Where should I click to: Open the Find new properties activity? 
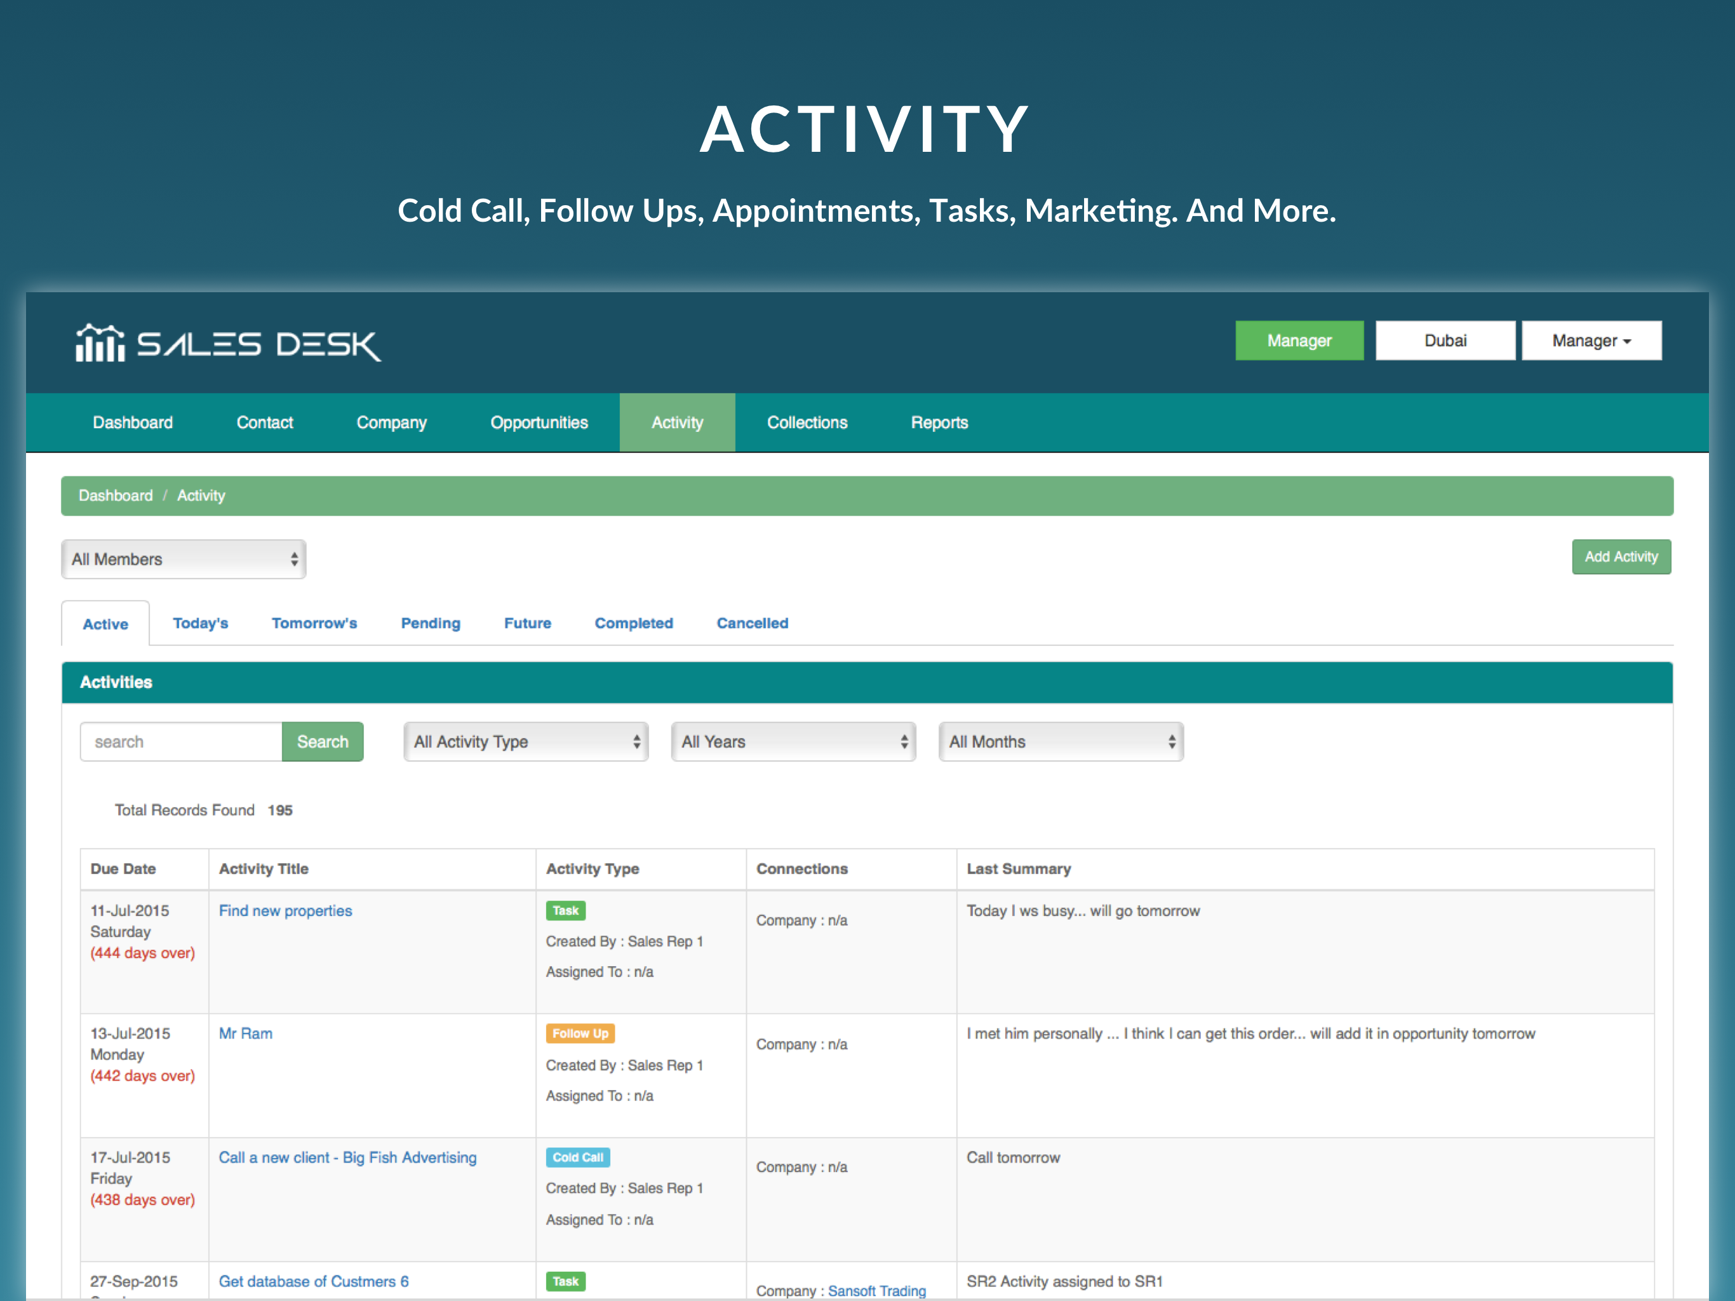click(286, 910)
